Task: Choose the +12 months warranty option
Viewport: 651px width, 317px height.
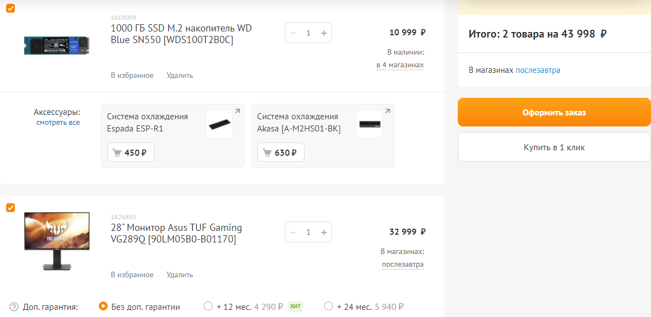Action: (208, 306)
